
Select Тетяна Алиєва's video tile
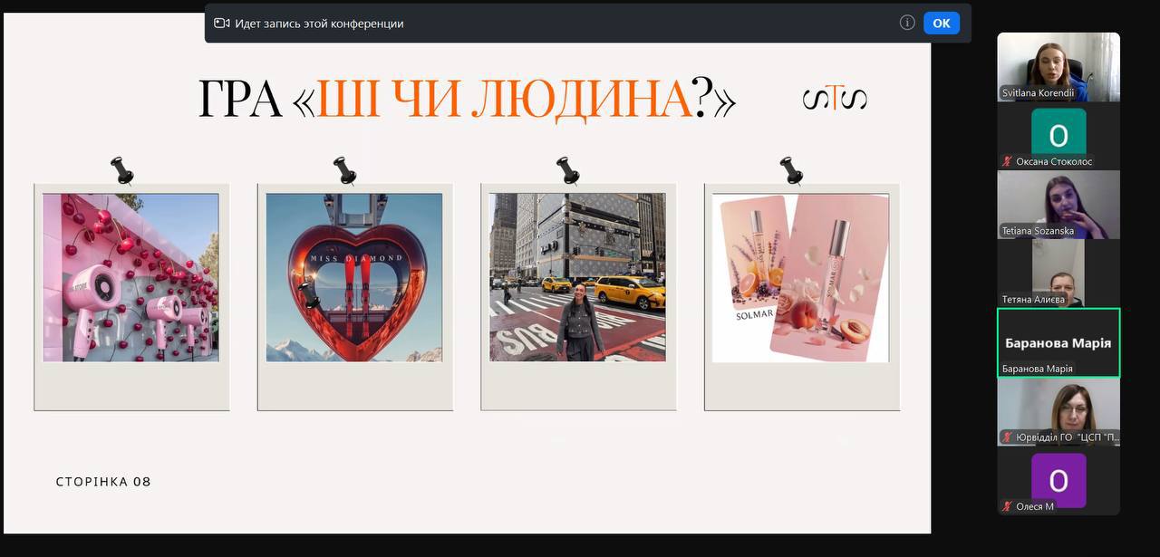pyautogui.click(x=1058, y=274)
